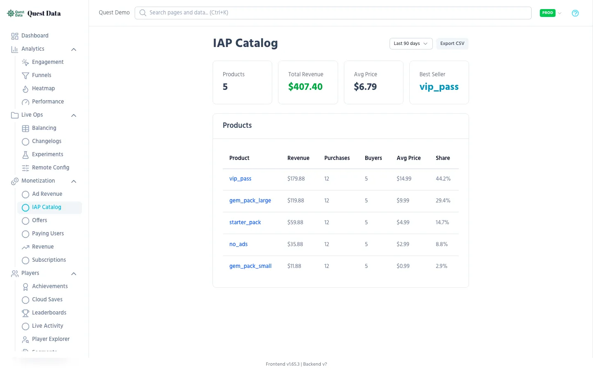Click the $179.88 revenue cell
The height and width of the screenshot is (371, 593).
[x=296, y=179]
